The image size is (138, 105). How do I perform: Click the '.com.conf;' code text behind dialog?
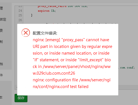coord(127,68)
